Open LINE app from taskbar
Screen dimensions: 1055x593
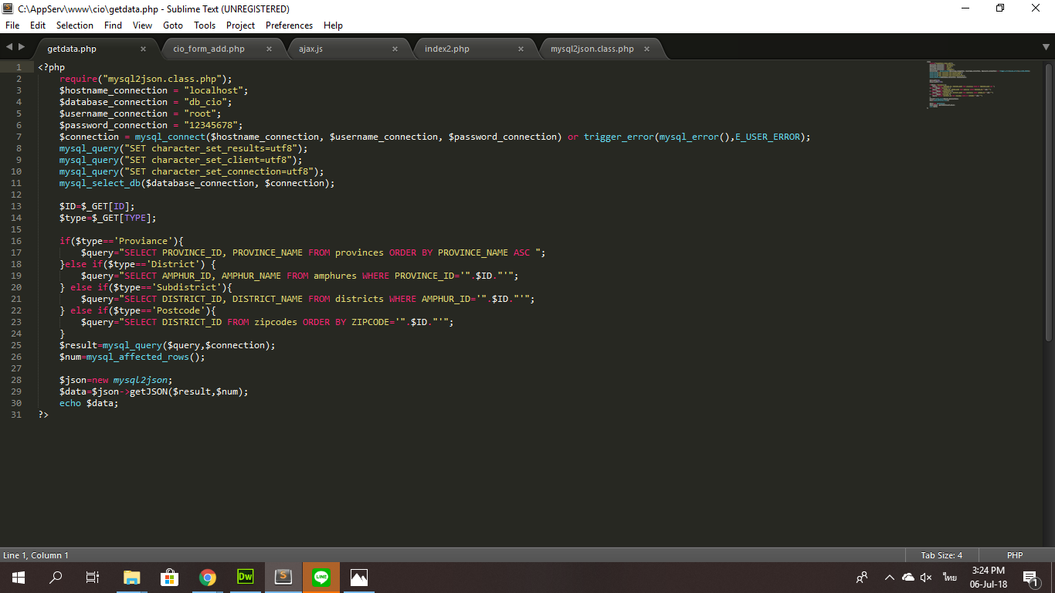321,578
